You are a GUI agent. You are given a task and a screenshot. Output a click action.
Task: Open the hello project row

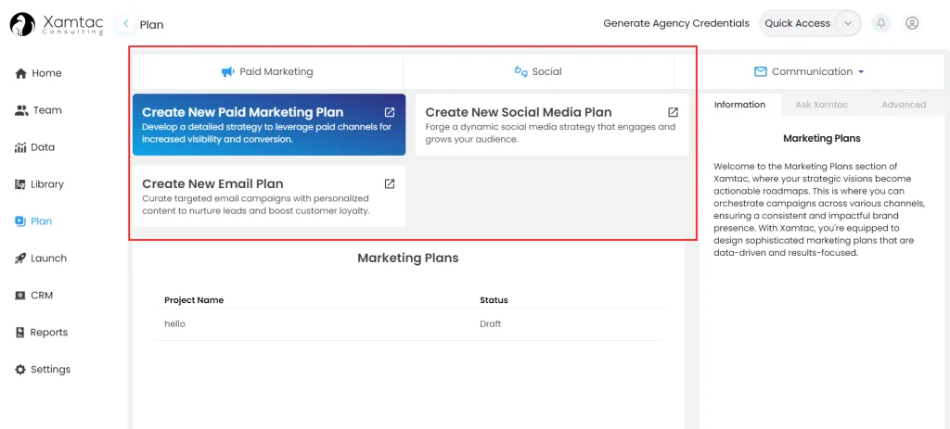[175, 324]
